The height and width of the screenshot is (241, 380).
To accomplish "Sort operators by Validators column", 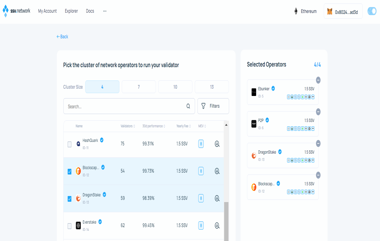I will 128,126.
